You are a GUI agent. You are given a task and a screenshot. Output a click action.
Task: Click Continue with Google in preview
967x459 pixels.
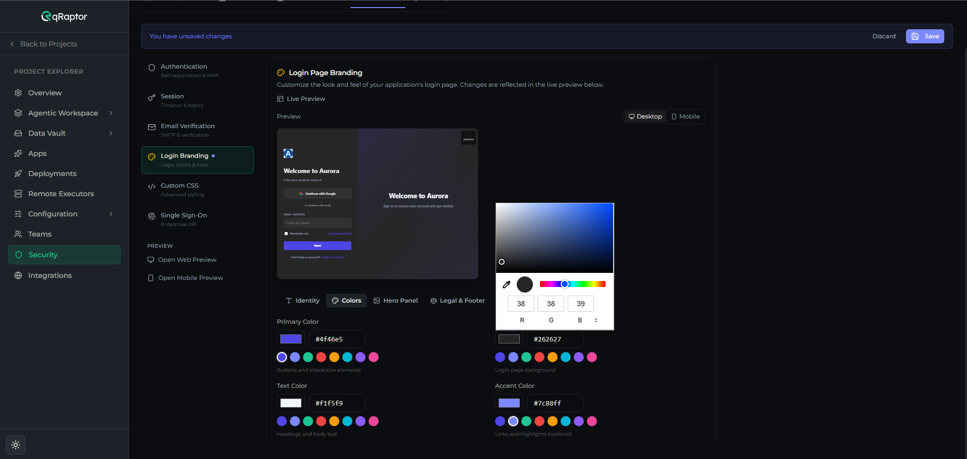point(317,194)
